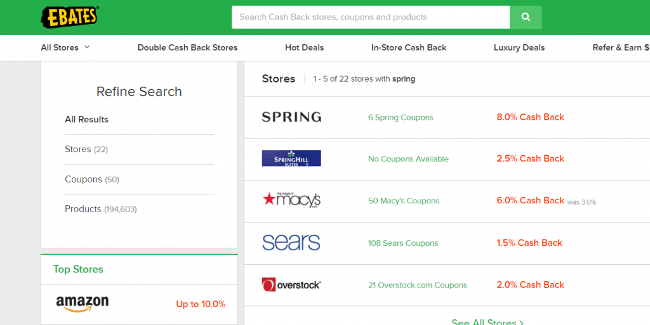This screenshot has width=650, height=325.
Task: Focus the Cash Back search field
Action: pyautogui.click(x=370, y=17)
